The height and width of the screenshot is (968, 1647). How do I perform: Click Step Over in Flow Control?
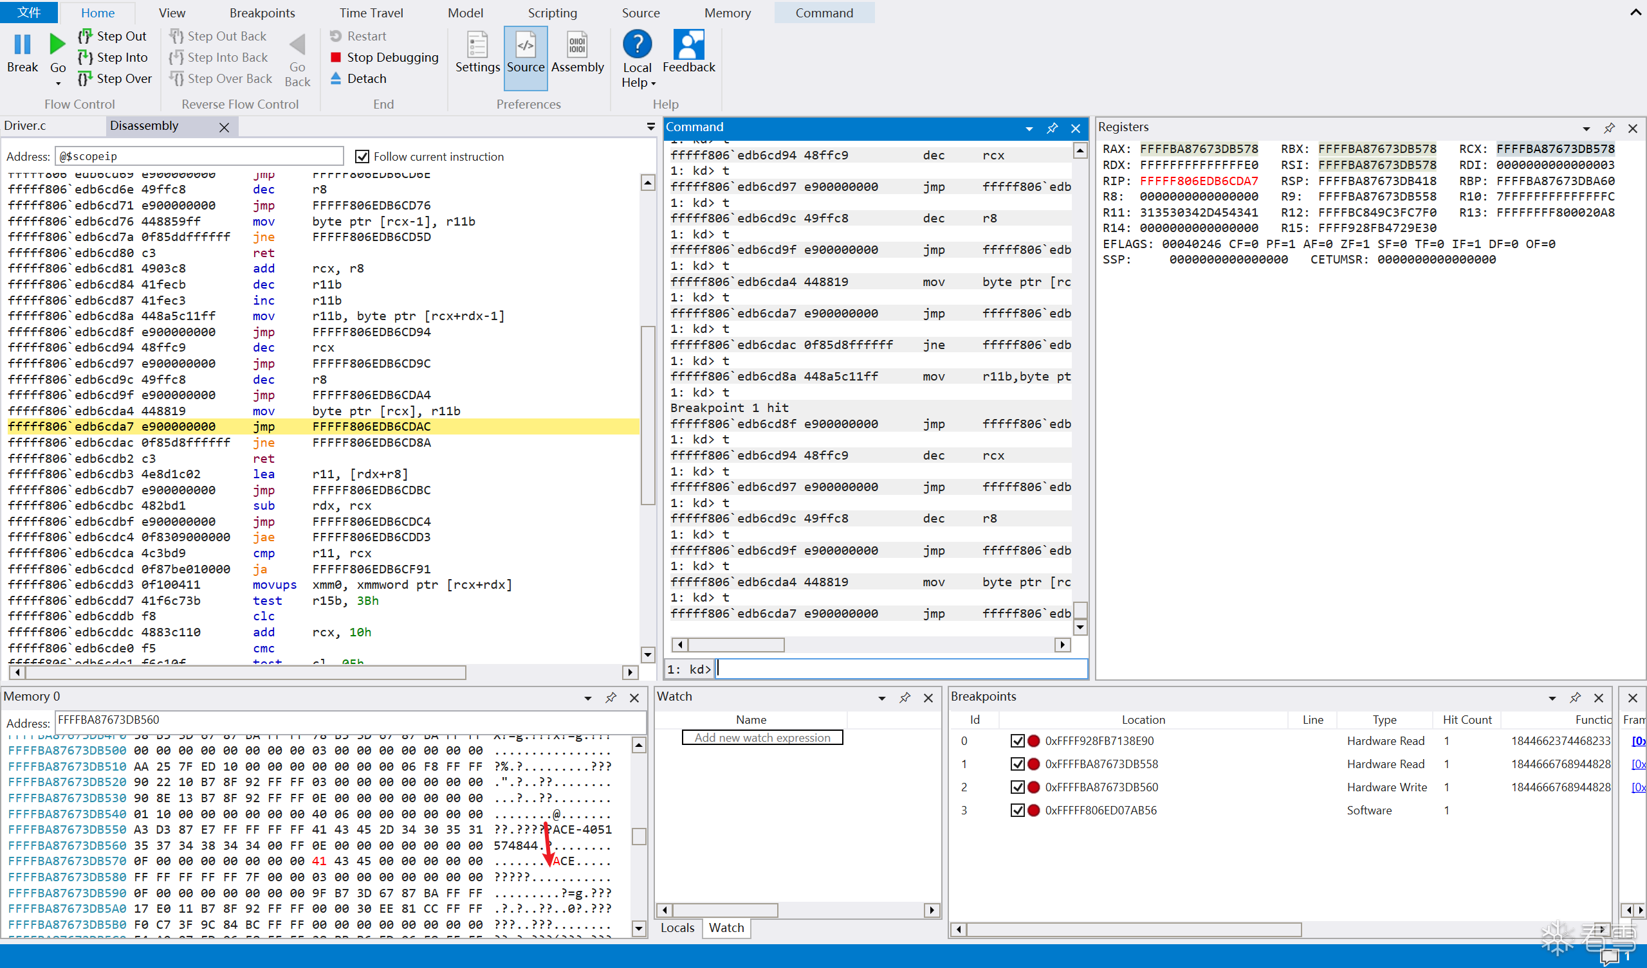(x=115, y=78)
